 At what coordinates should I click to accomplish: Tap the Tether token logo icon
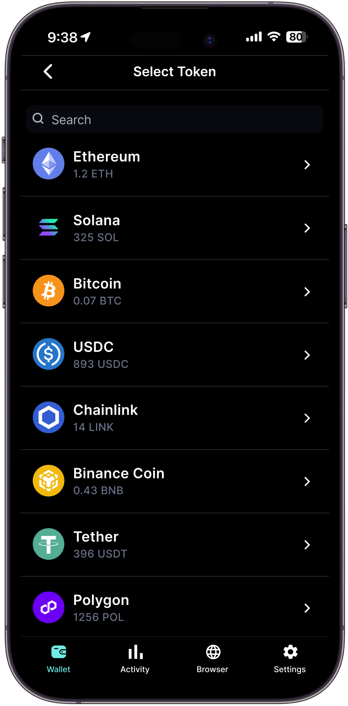[49, 544]
